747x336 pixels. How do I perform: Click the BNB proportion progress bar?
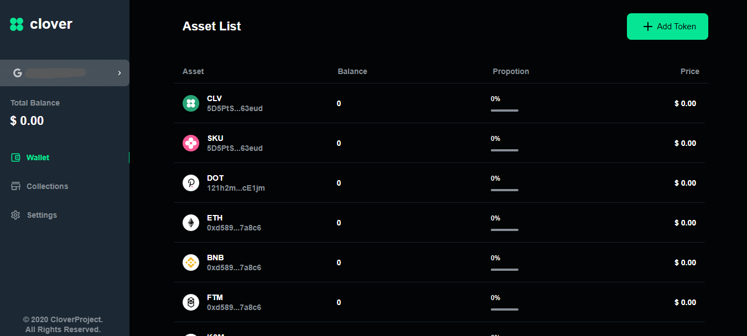coord(504,270)
